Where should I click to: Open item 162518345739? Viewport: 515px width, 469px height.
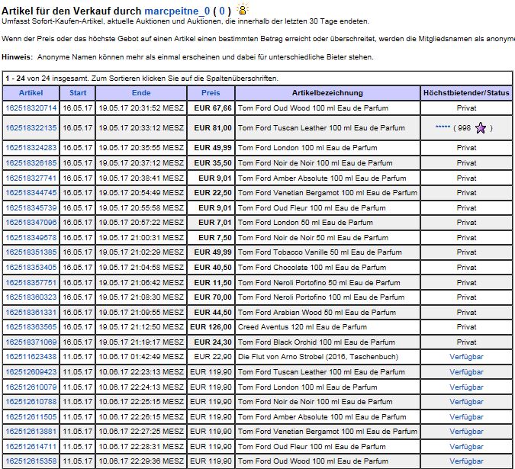[31, 207]
